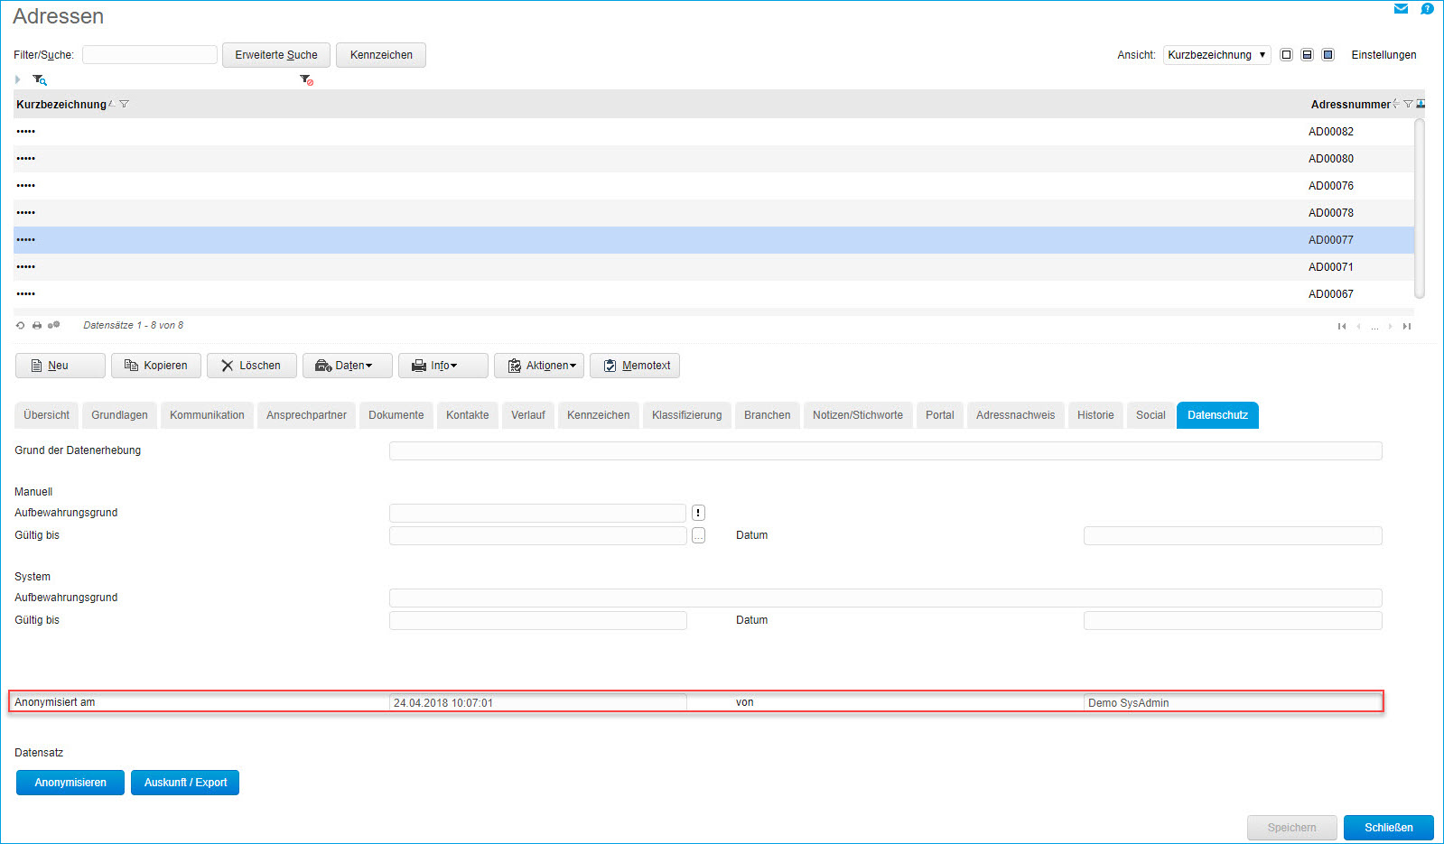Open the Aktionen dropdown button

(539, 366)
